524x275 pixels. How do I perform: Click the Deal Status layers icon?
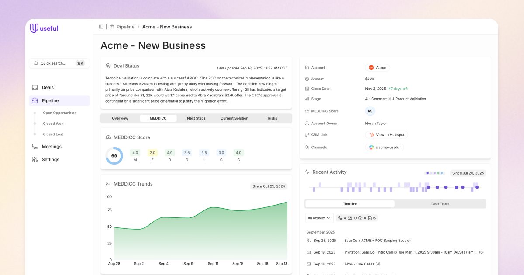click(x=108, y=66)
